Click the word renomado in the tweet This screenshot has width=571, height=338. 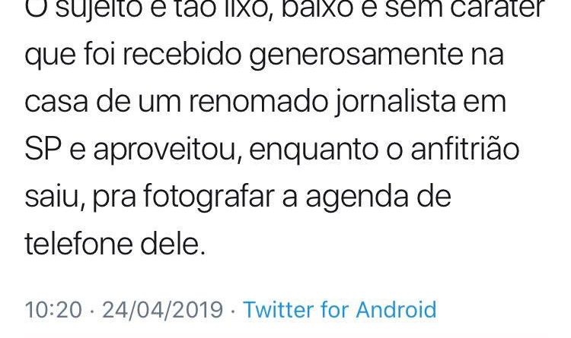coord(258,102)
